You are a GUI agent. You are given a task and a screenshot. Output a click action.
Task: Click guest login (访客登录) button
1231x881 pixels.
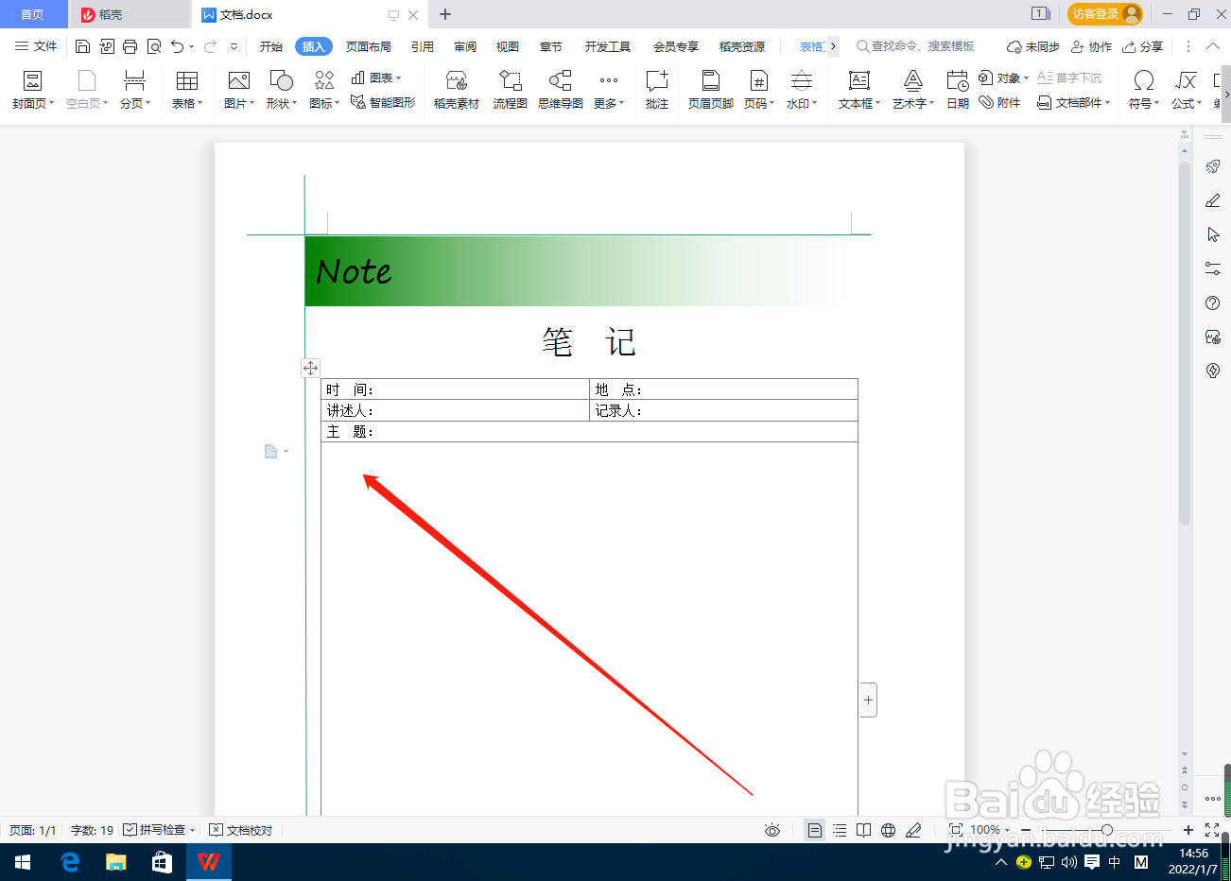(1104, 14)
